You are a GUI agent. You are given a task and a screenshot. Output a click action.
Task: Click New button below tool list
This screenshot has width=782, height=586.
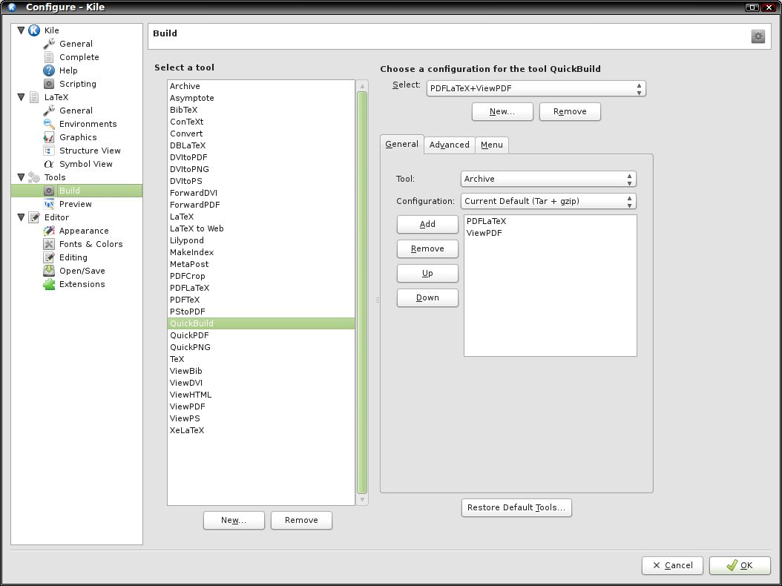click(x=234, y=520)
